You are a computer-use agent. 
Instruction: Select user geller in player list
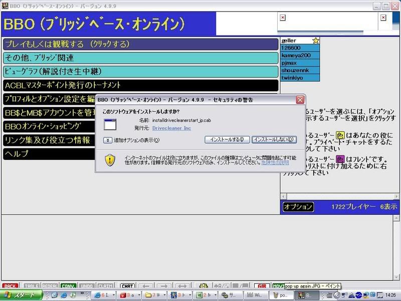296,41
